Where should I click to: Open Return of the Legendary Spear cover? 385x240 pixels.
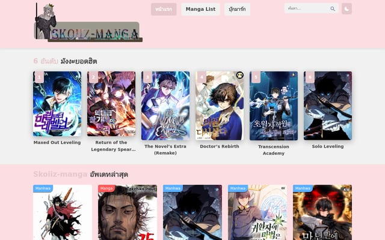(x=111, y=104)
